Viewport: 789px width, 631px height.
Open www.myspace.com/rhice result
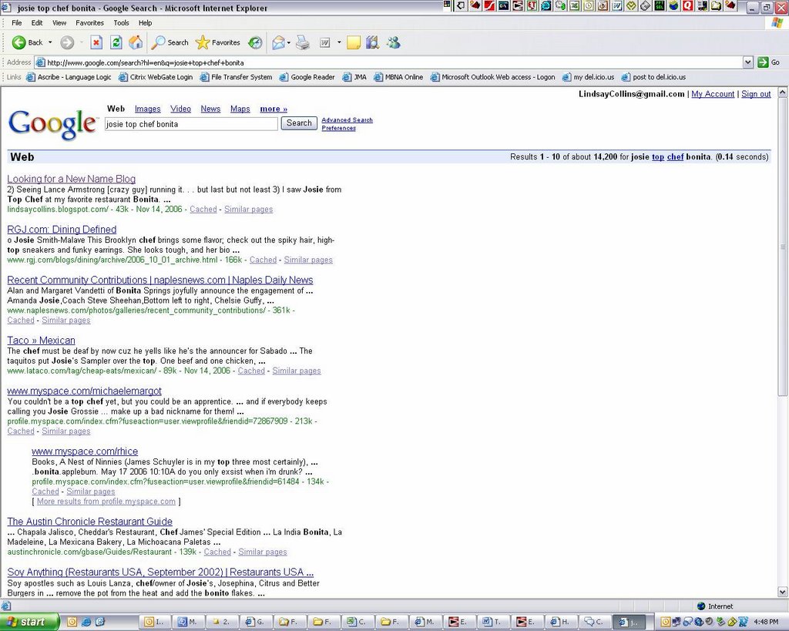tap(85, 451)
